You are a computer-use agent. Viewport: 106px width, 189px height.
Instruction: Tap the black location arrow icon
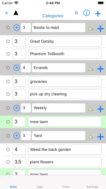16,13
